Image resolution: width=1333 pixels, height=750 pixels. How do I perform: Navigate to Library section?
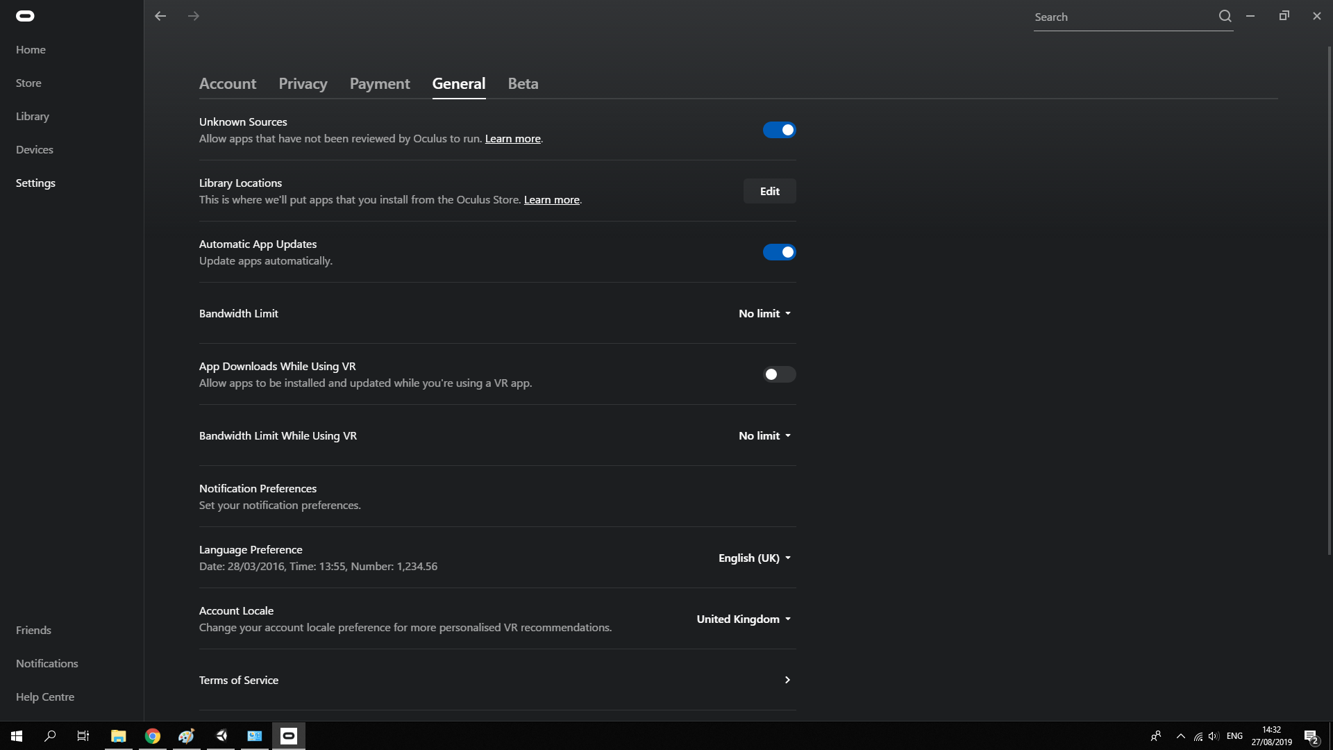32,115
